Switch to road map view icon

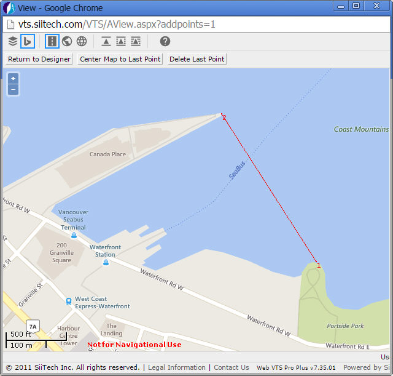(52, 41)
